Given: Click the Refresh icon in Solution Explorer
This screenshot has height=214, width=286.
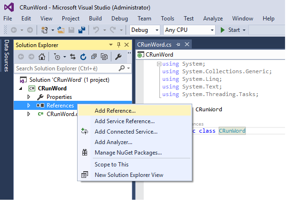Looking at the screenshot, I should point(83,57).
